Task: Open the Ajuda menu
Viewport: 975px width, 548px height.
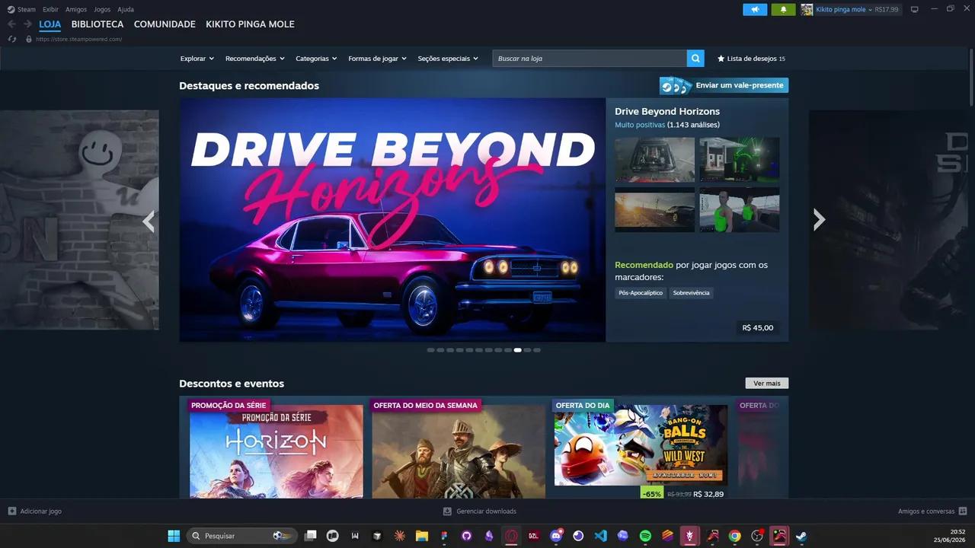Action: pyautogui.click(x=126, y=9)
